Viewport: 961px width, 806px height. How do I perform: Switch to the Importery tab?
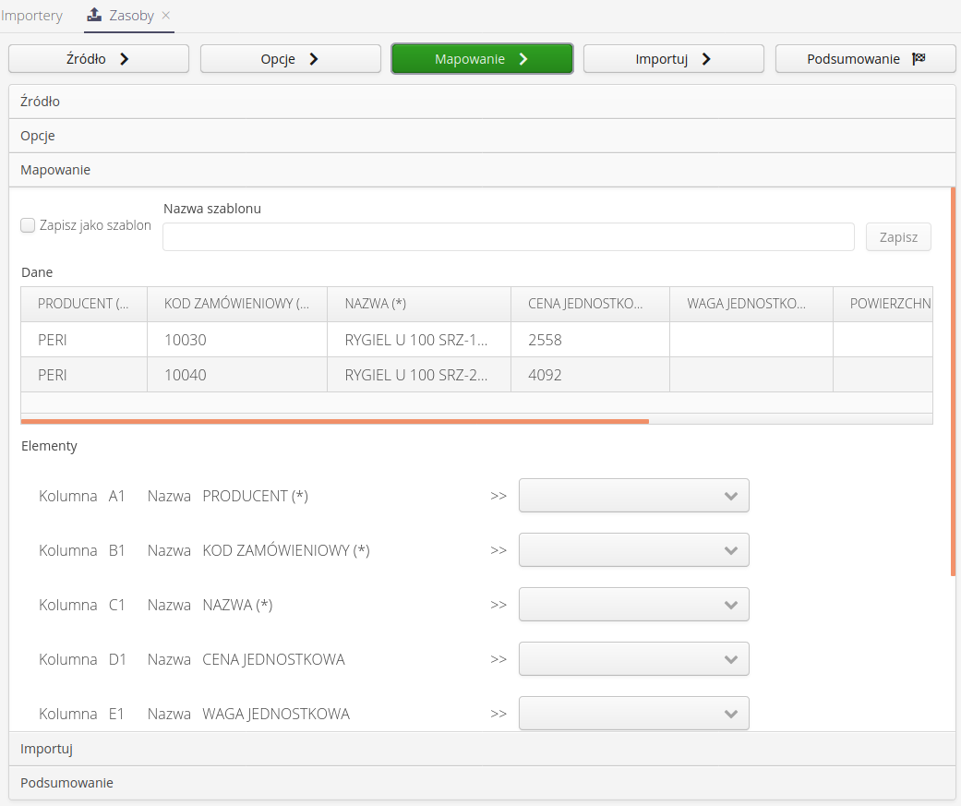pyautogui.click(x=32, y=16)
